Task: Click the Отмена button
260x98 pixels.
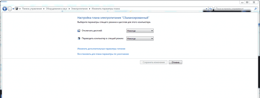Action: (175, 62)
